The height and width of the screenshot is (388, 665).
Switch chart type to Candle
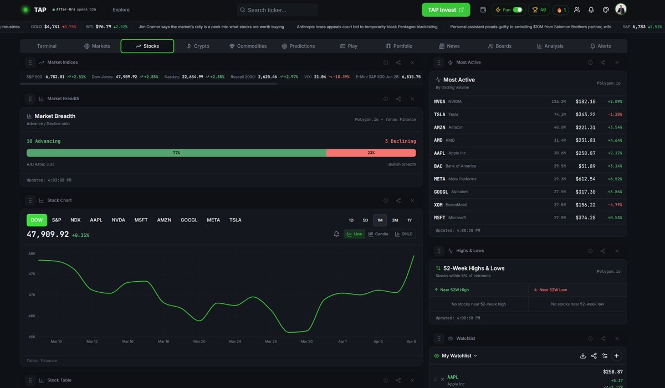[378, 234]
